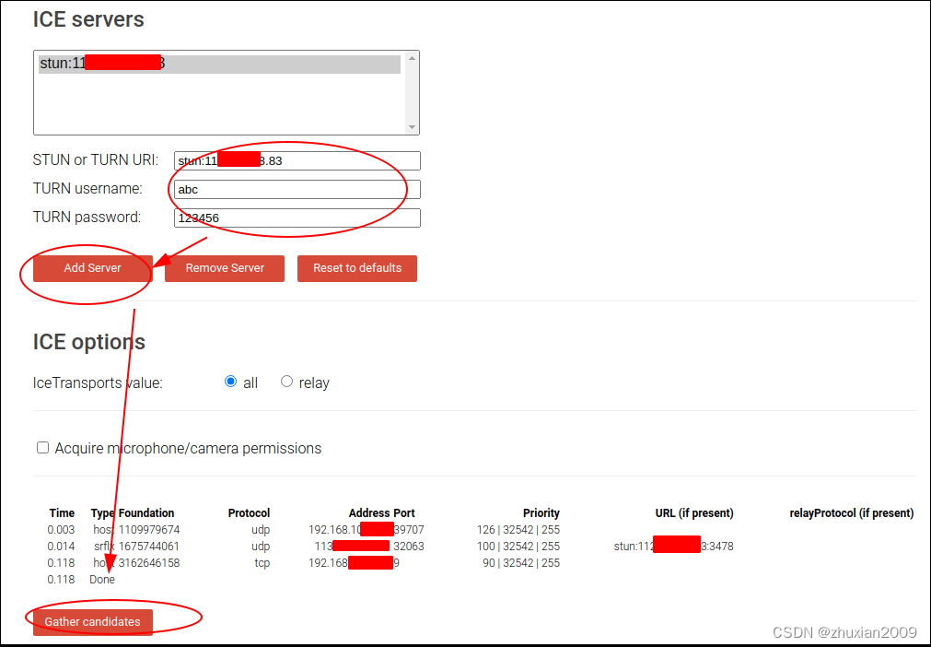Enable Acquire microphone/camera permissions checkbox

tap(42, 447)
